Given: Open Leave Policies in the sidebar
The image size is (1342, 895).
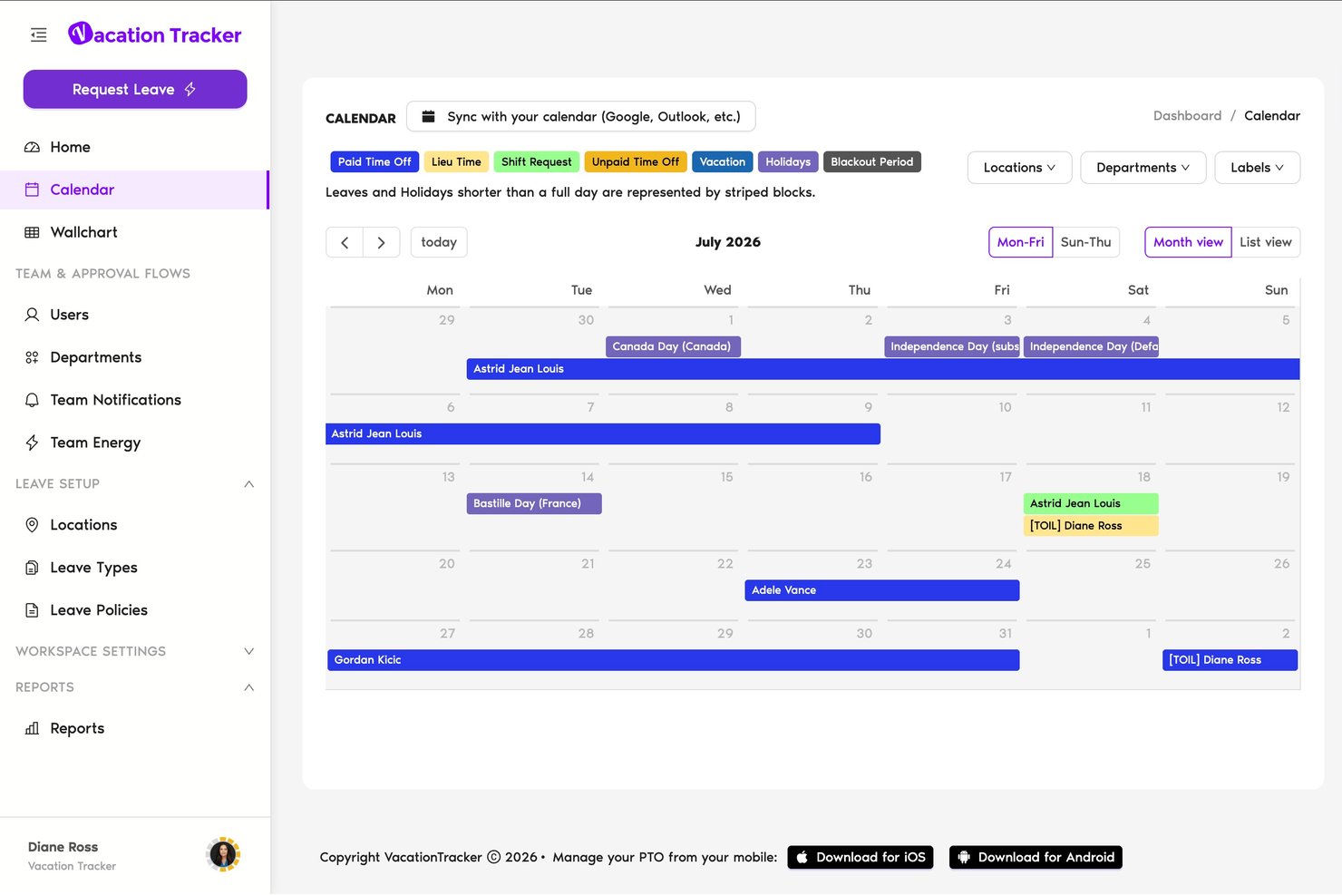Looking at the screenshot, I should [134, 610].
